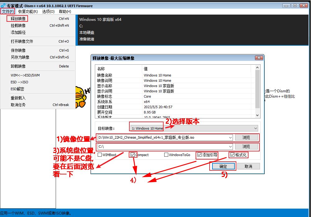Screen dimensions: 311x217
Task: Click 浏览 next to the ISO path
Action: (246, 137)
